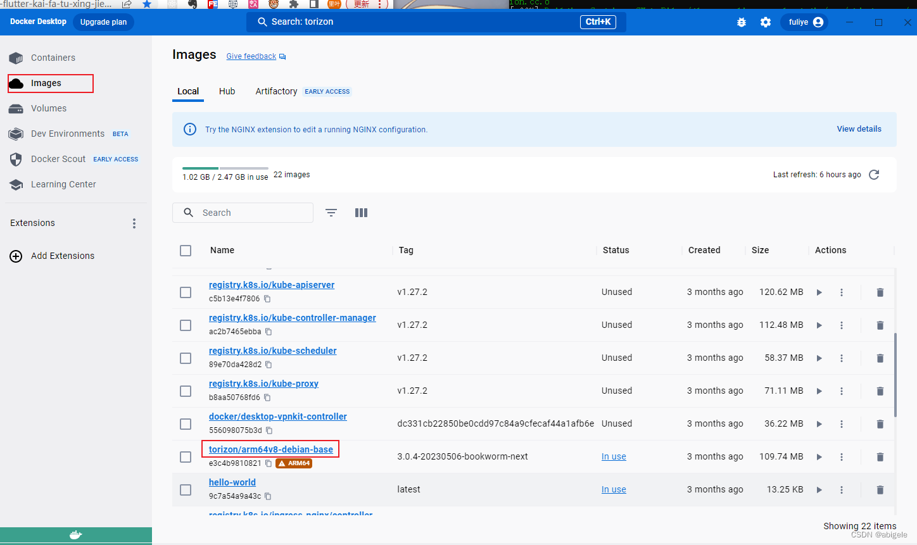The width and height of the screenshot is (917, 545).
Task: Delete the desktop-vpnkit-controller image
Action: tap(880, 424)
